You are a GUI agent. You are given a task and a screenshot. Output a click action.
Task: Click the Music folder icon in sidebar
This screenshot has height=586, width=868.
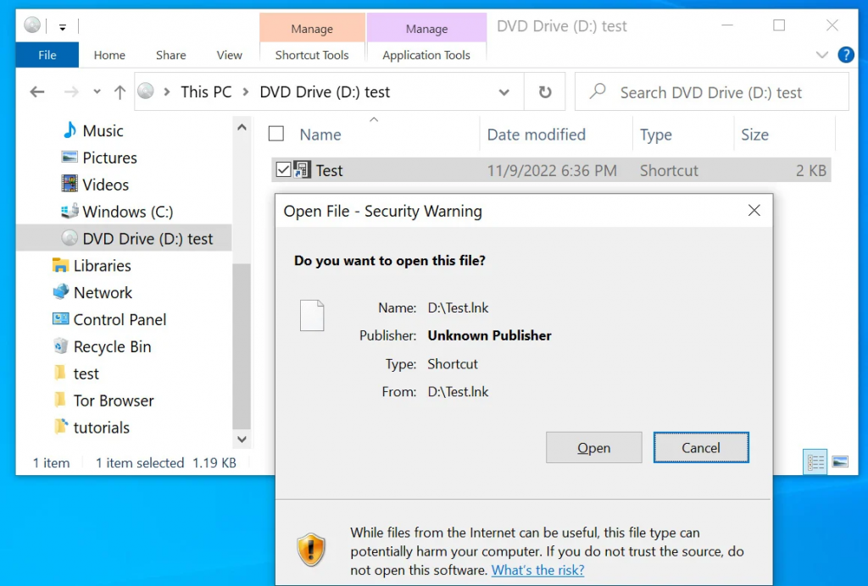click(x=70, y=130)
